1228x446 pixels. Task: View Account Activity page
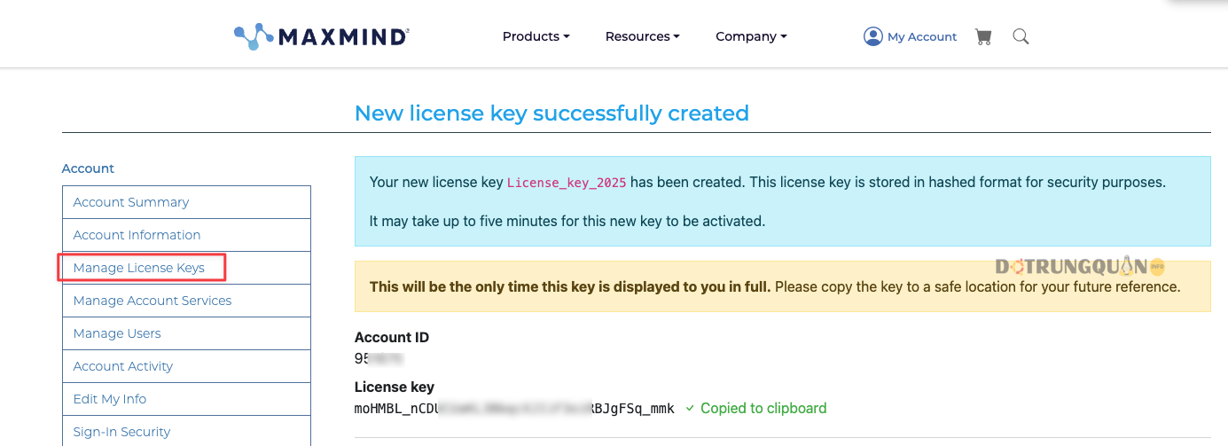186,366
